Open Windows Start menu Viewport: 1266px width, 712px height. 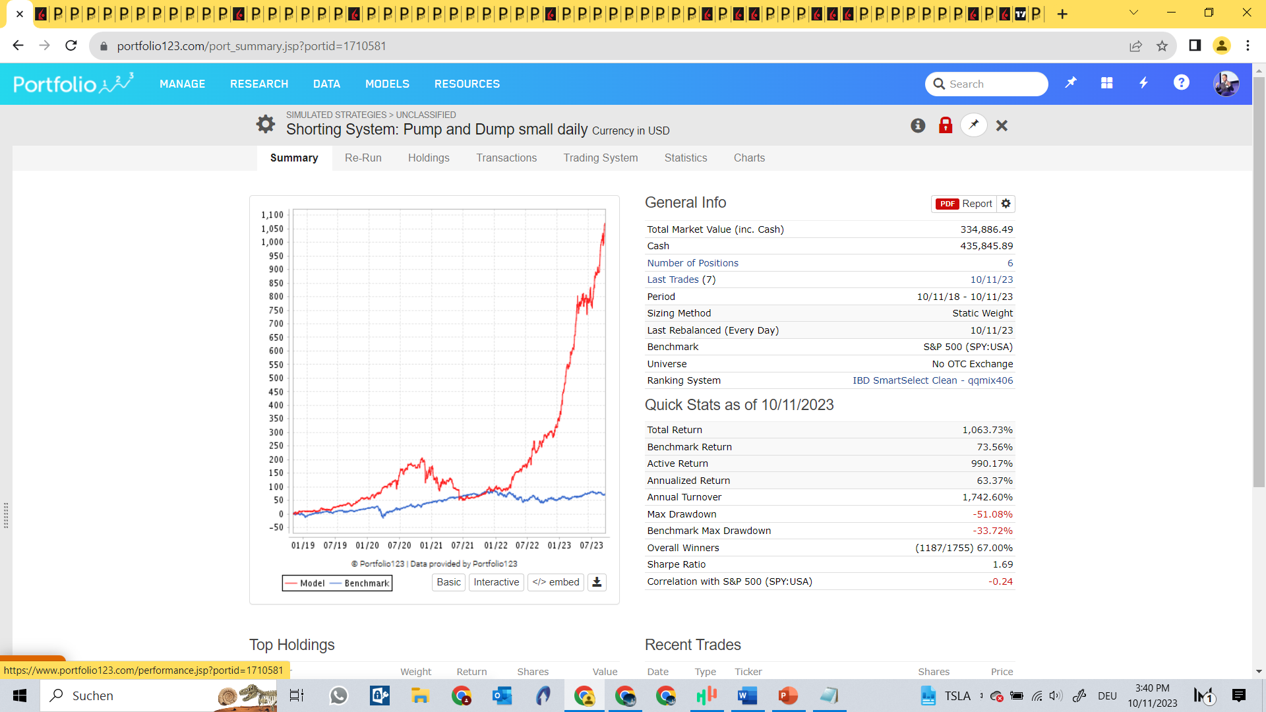20,696
